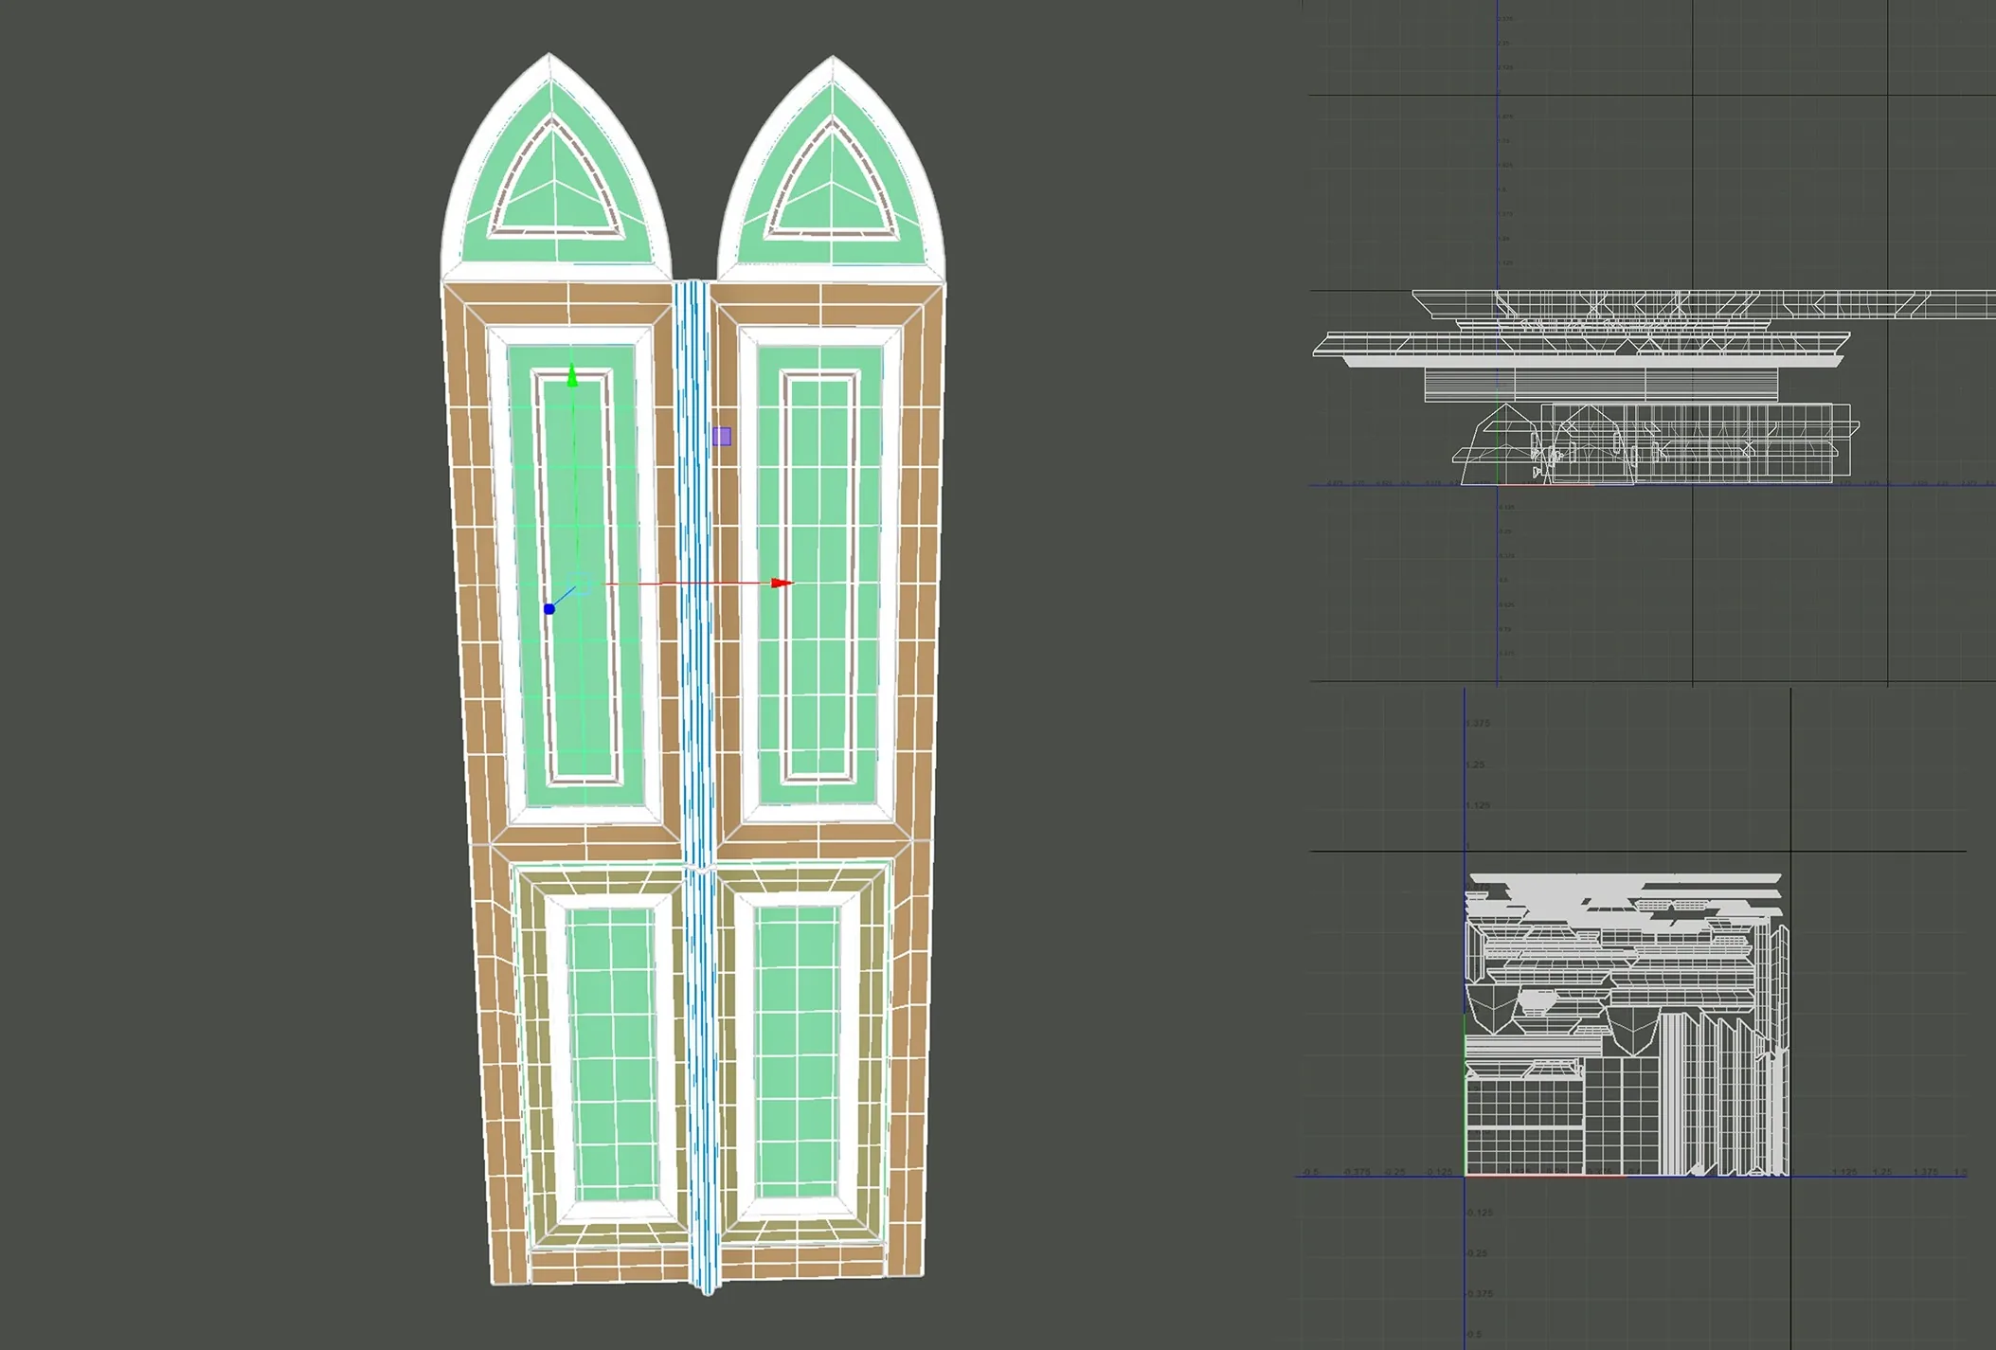Click the red U-axis line in lower UV view
This screenshot has width=1996, height=1350.
tap(1544, 1176)
